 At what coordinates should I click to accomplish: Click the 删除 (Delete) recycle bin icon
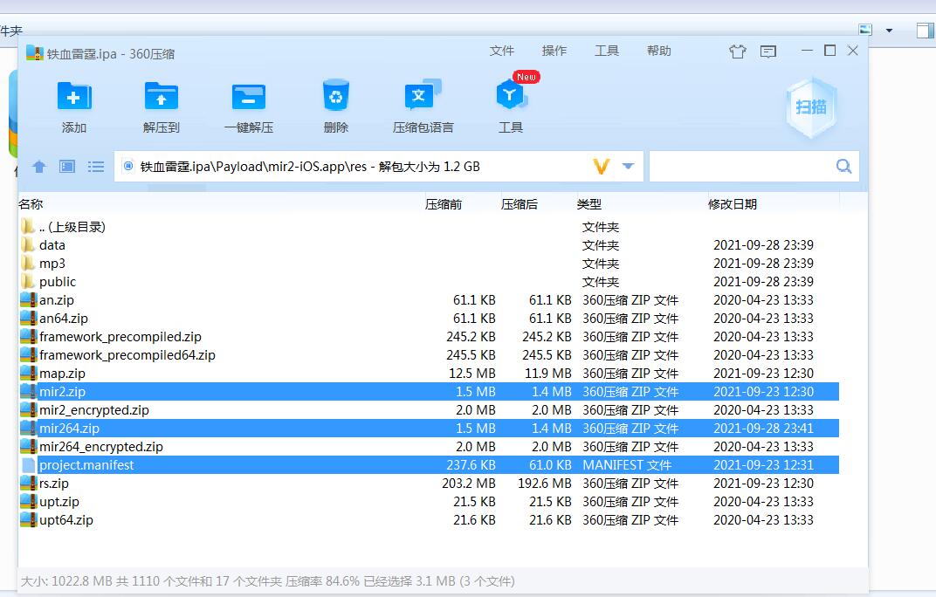[335, 97]
